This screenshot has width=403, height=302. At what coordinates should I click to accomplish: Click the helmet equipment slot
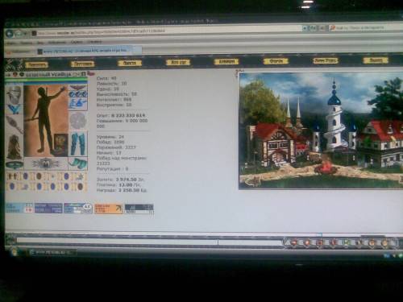click(x=15, y=94)
